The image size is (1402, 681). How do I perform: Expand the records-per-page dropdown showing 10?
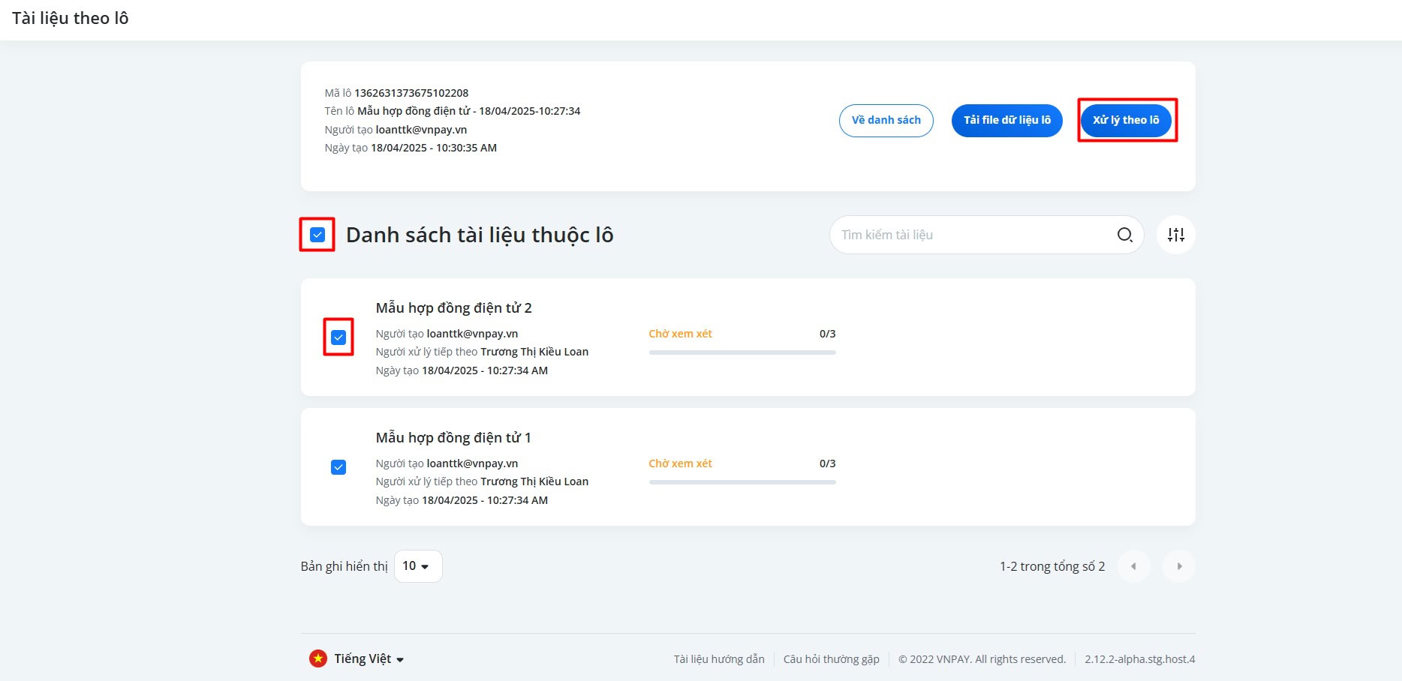(417, 566)
